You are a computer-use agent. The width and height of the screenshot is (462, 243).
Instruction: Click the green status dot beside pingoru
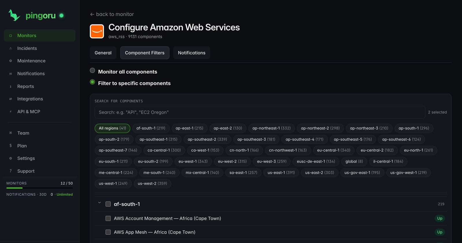click(62, 16)
